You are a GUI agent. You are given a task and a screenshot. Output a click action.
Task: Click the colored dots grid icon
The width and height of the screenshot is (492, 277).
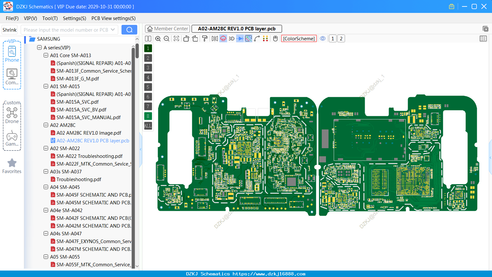(x=266, y=39)
